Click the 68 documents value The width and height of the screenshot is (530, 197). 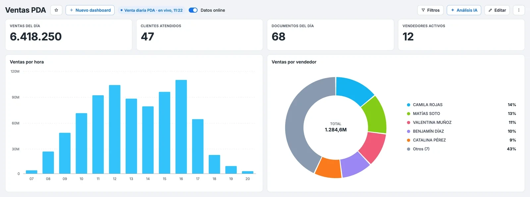coord(278,36)
